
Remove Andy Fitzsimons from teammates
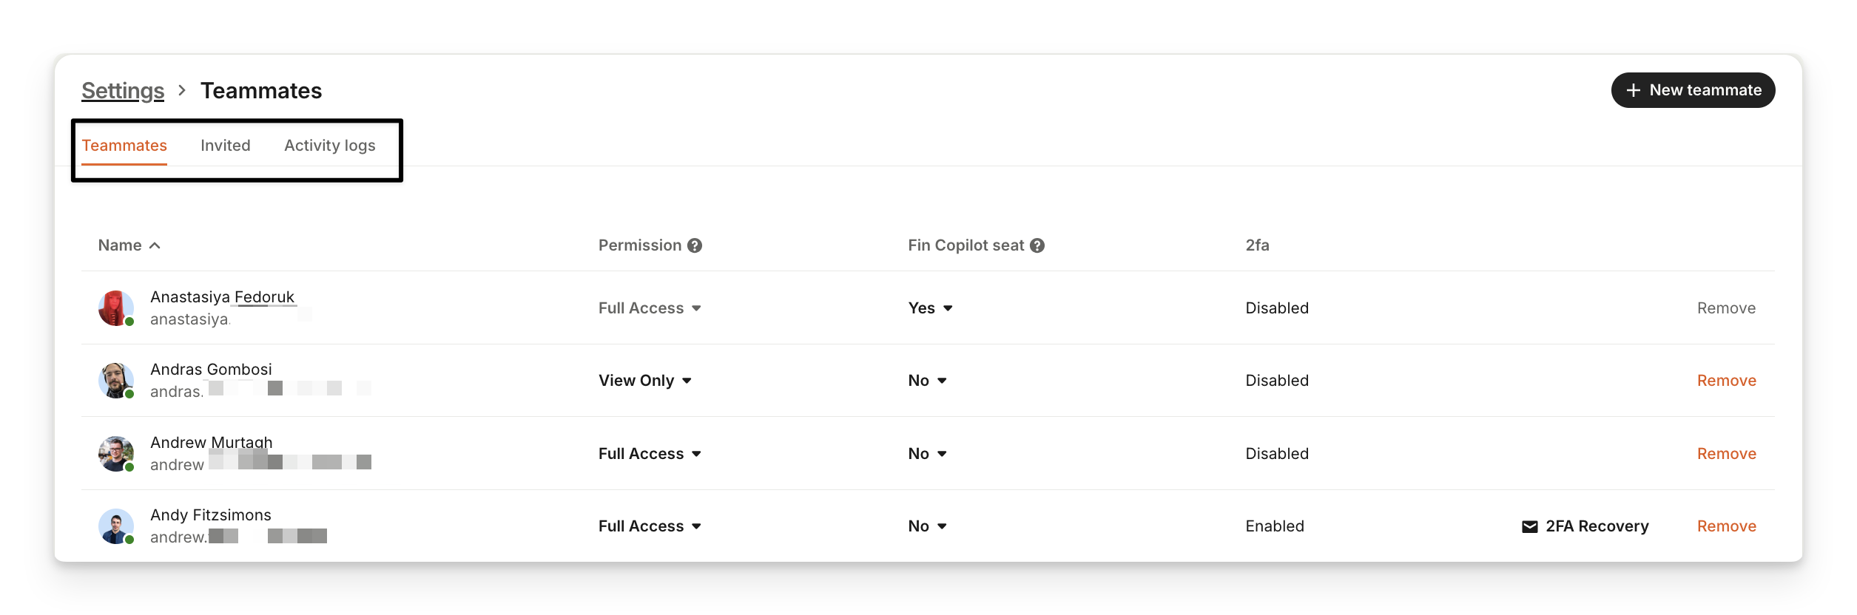(x=1726, y=526)
